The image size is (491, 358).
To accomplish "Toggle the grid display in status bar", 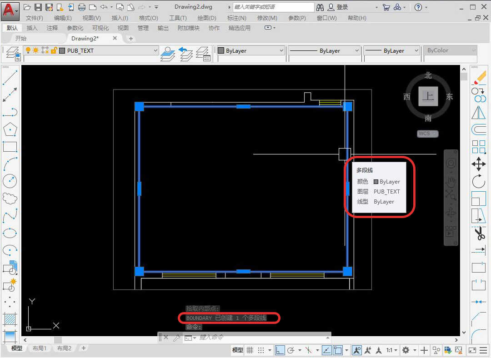I will (x=250, y=350).
